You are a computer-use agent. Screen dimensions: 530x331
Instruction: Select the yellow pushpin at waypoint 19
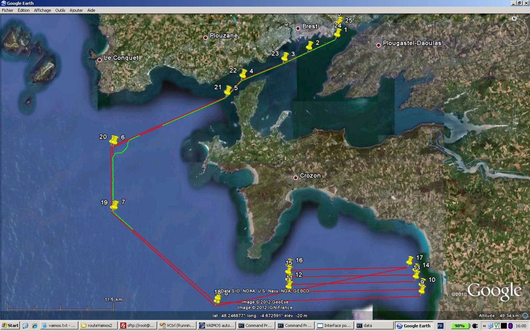(x=114, y=205)
